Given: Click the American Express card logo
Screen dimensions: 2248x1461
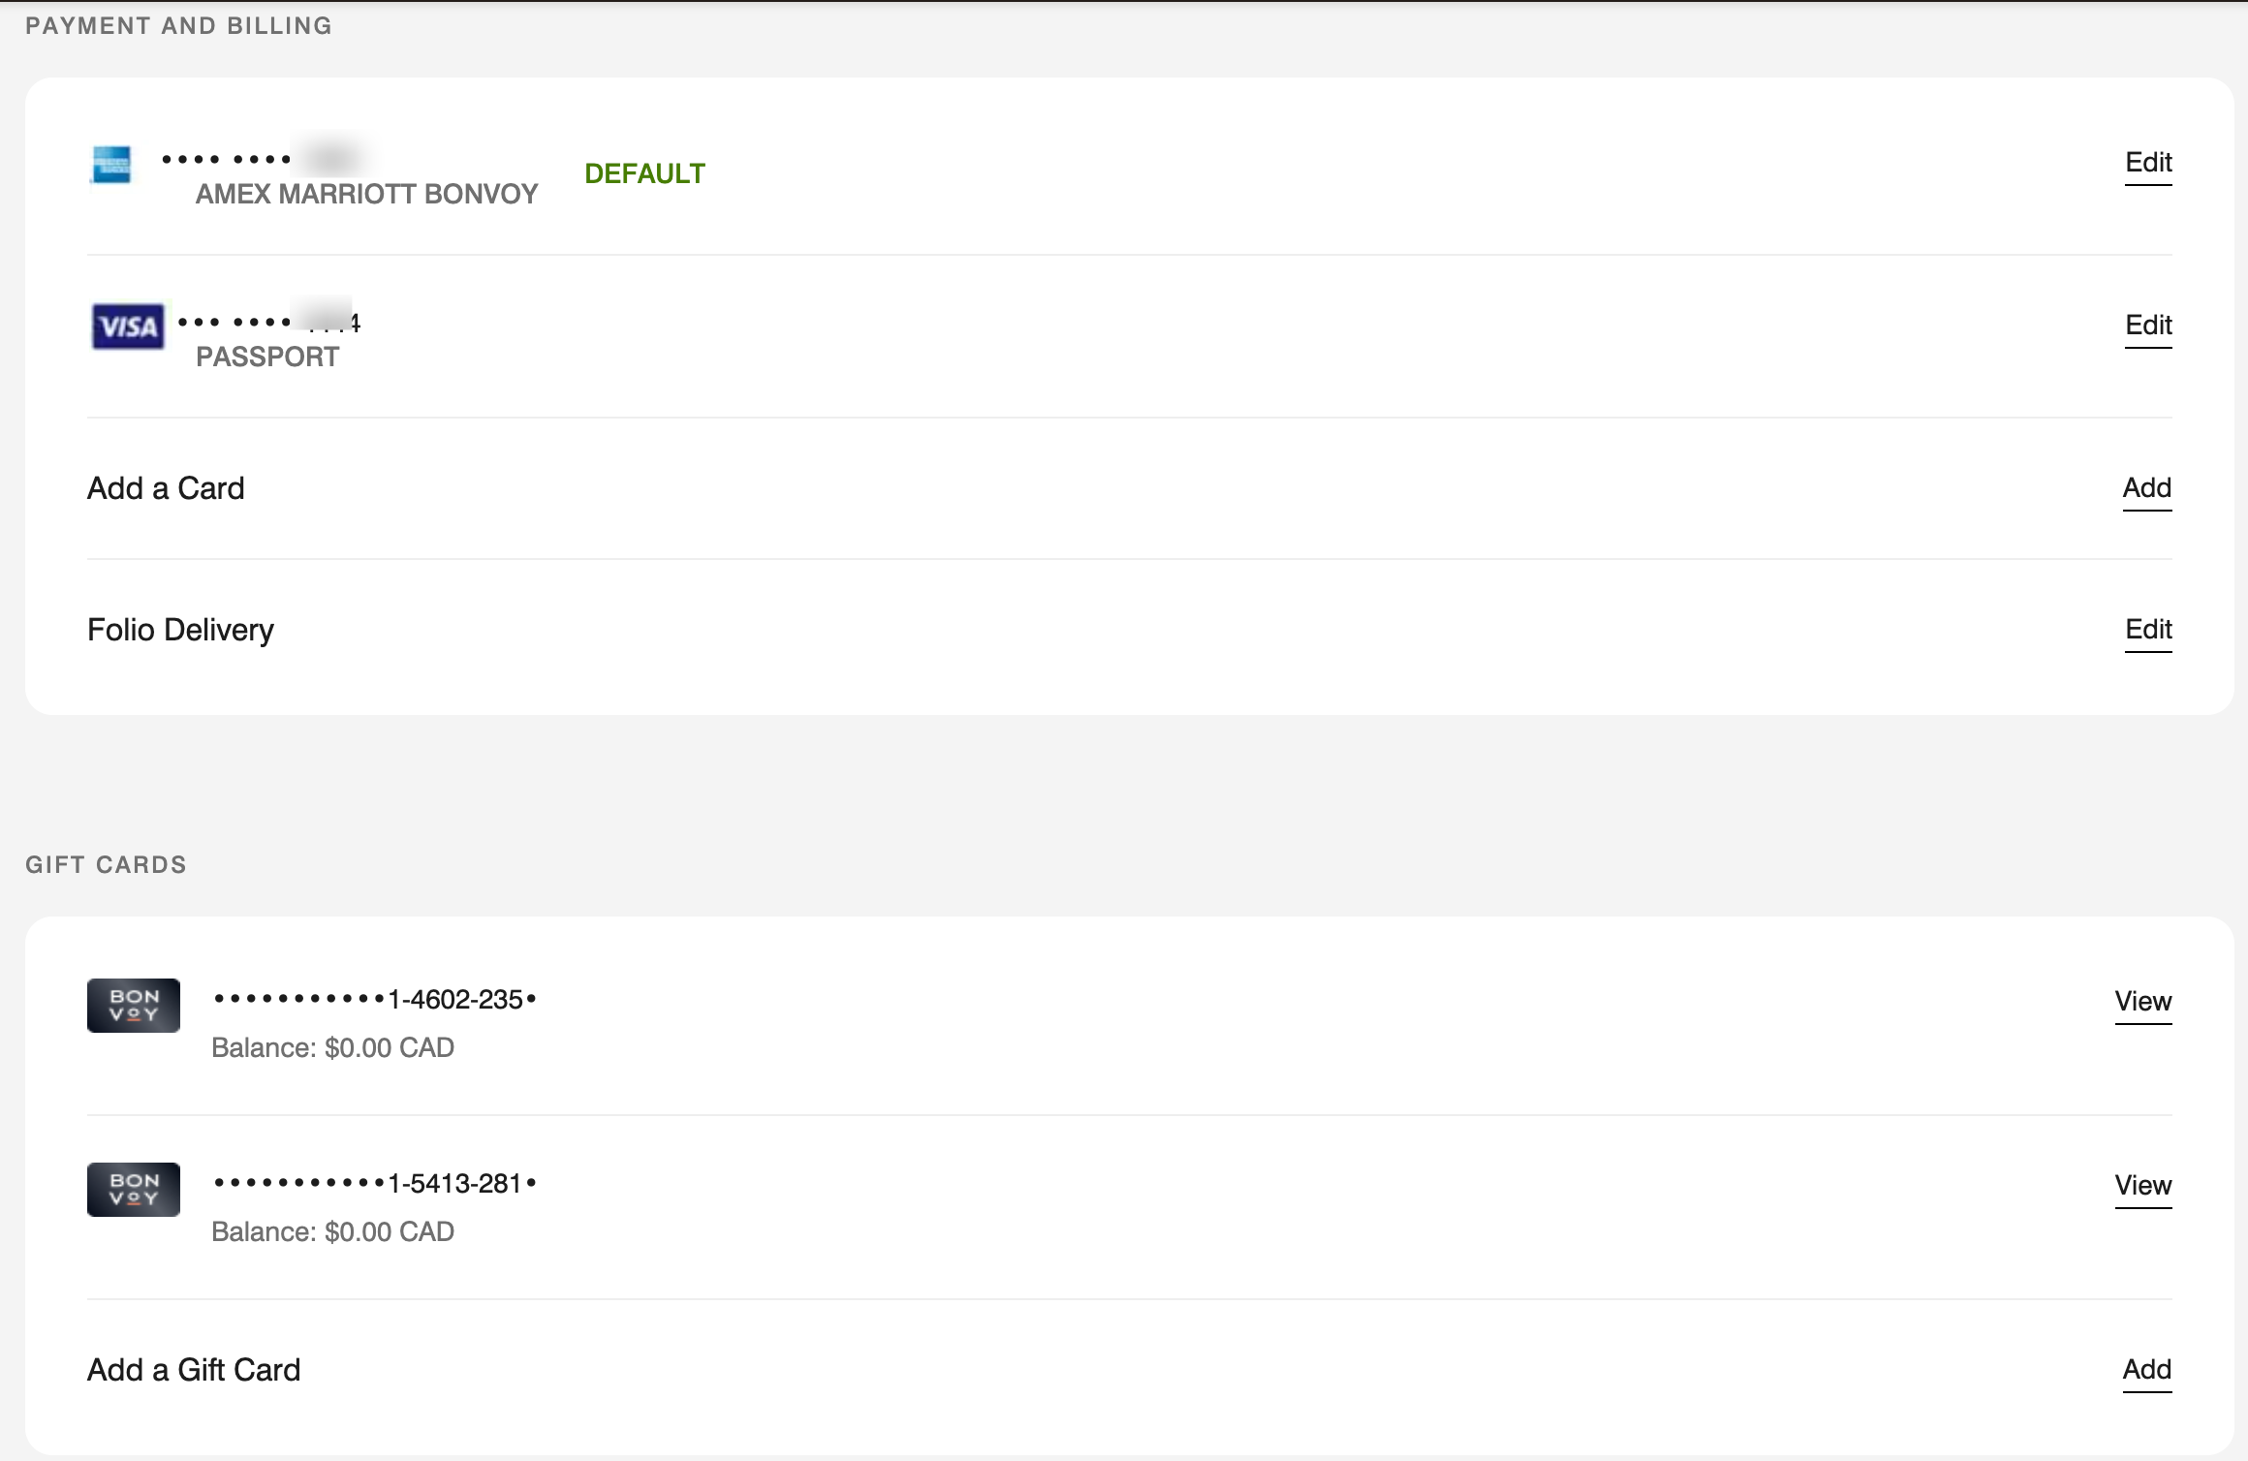Looking at the screenshot, I should click(x=111, y=165).
